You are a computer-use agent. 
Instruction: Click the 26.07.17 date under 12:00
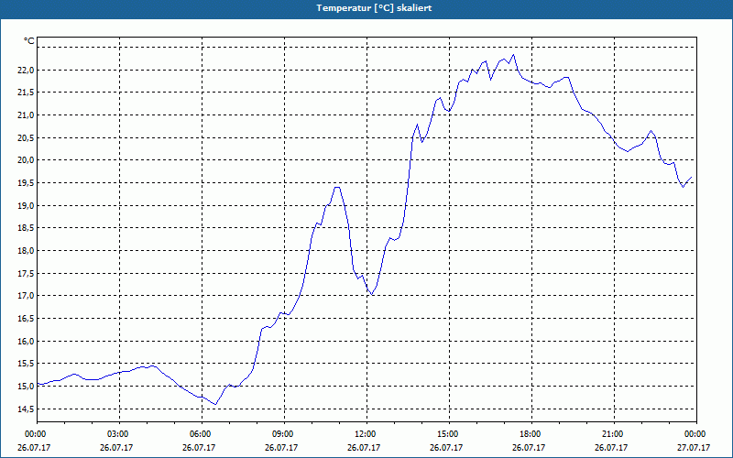[x=364, y=447]
